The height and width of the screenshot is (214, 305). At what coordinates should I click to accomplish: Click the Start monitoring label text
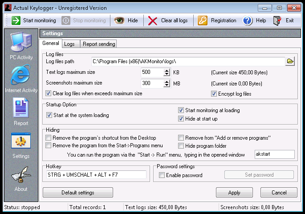click(x=40, y=20)
